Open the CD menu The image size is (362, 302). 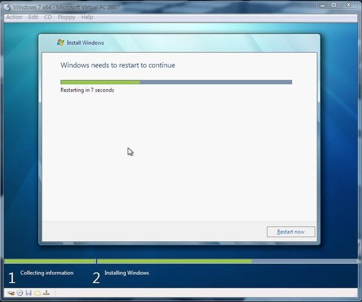click(48, 17)
